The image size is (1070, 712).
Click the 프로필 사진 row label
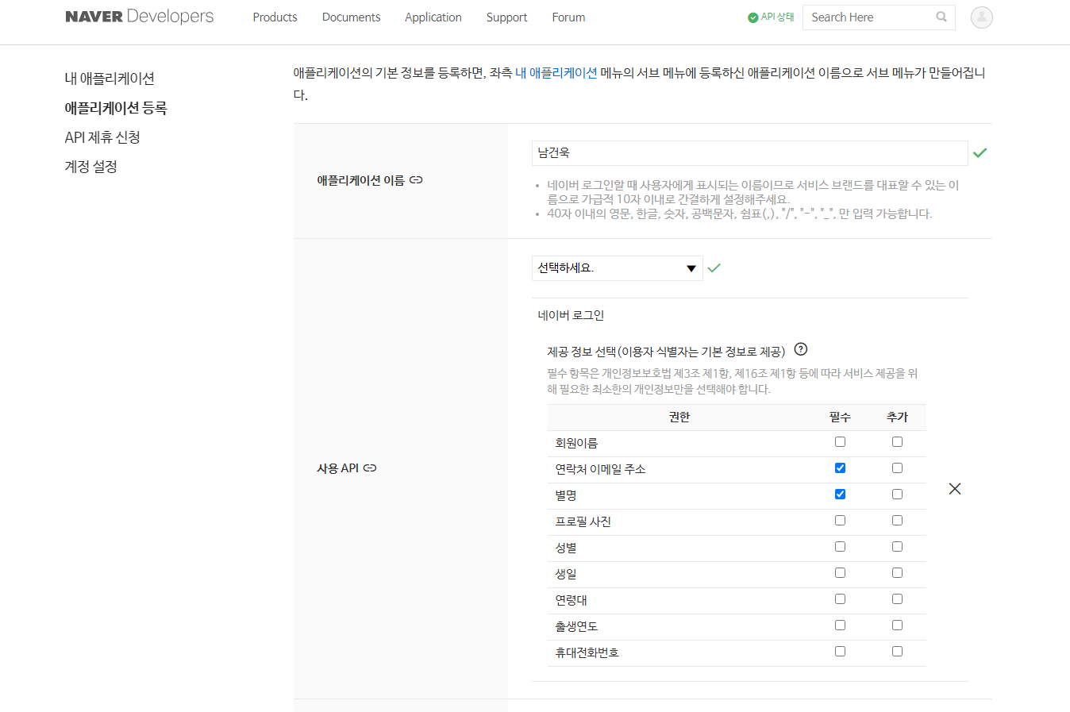pos(583,522)
